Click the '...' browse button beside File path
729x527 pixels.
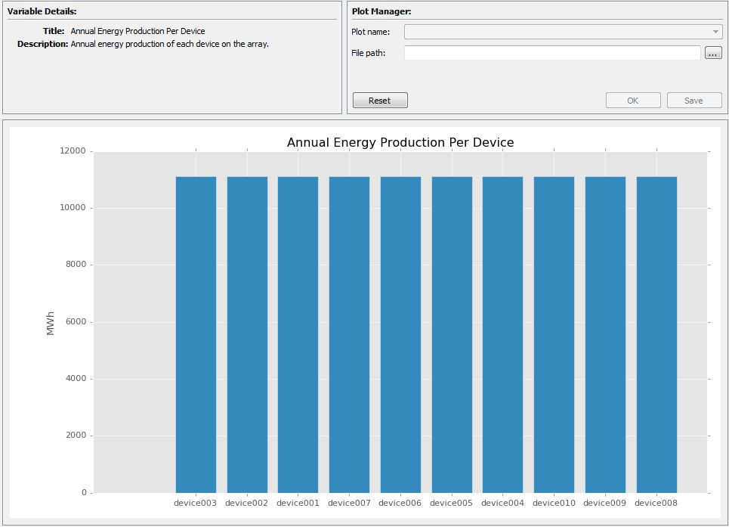point(713,53)
